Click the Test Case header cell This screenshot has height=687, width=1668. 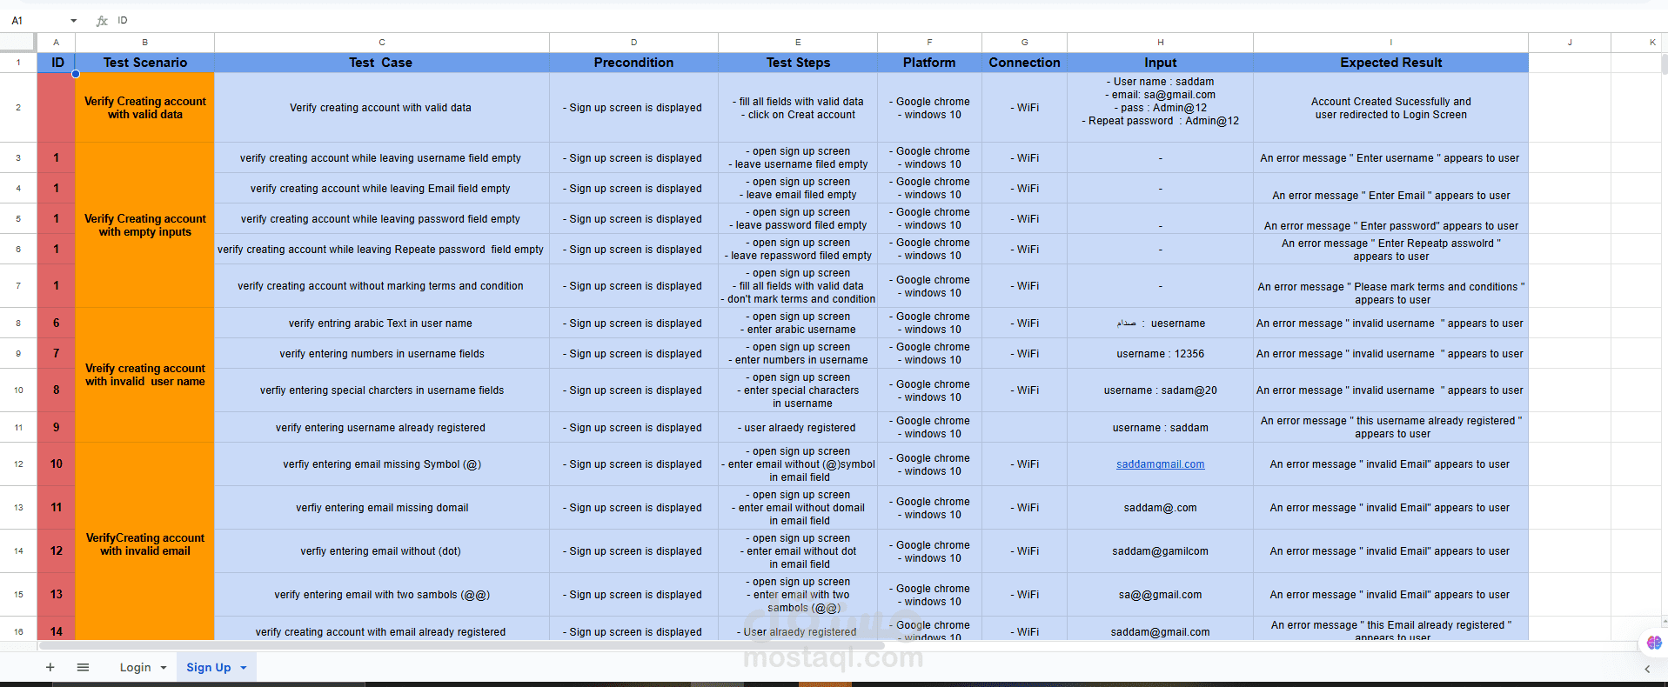point(381,63)
